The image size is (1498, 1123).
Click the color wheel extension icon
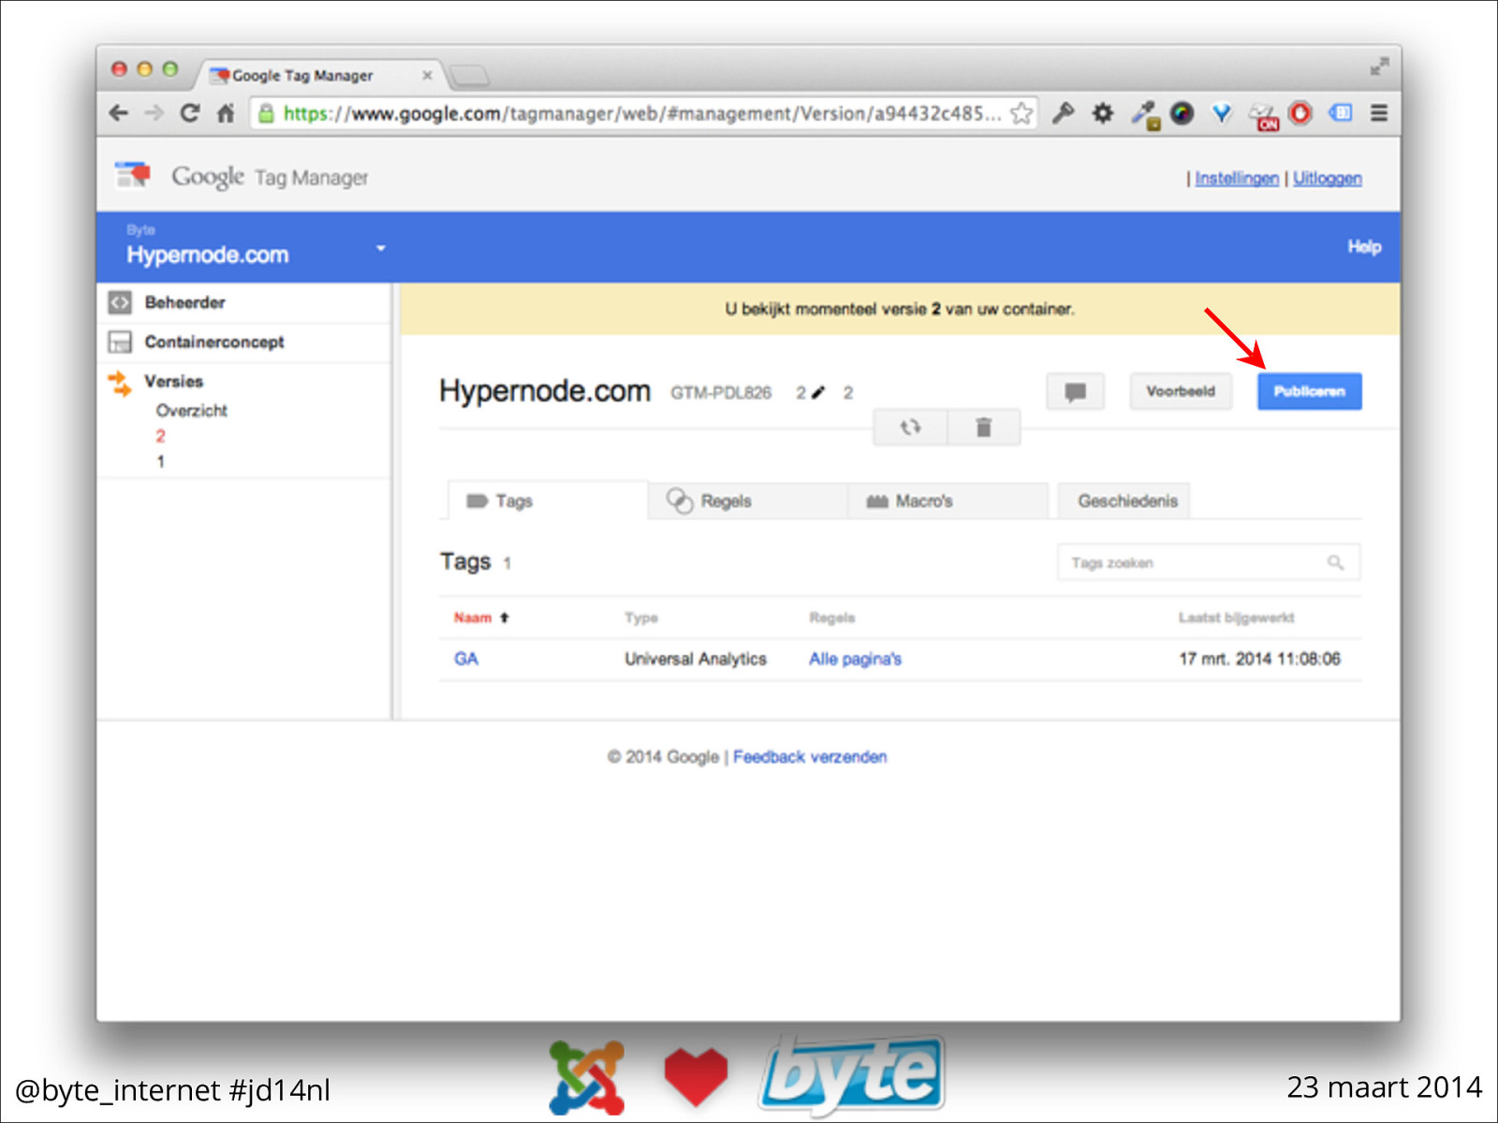click(x=1182, y=113)
